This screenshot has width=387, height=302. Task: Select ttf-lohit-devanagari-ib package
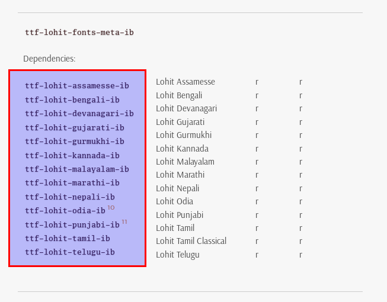(79, 114)
